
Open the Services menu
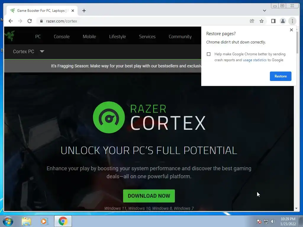[147, 36]
